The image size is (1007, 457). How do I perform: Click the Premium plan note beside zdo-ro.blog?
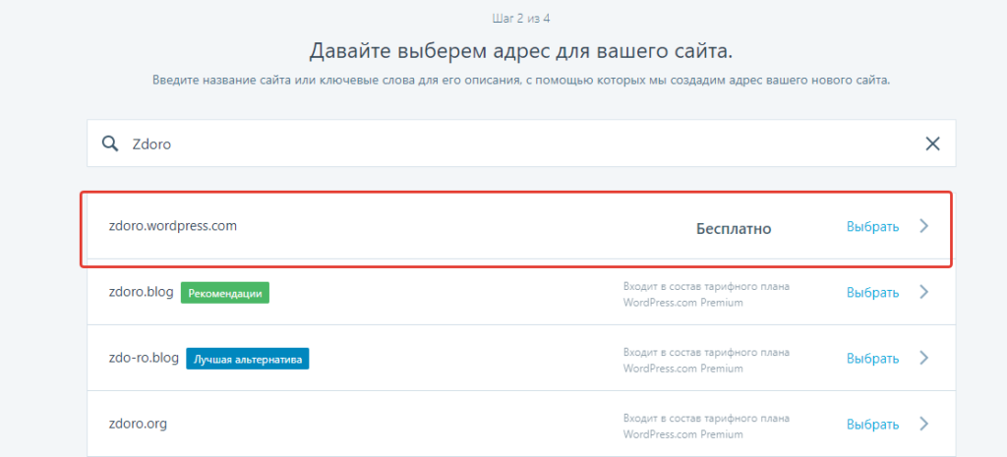706,360
